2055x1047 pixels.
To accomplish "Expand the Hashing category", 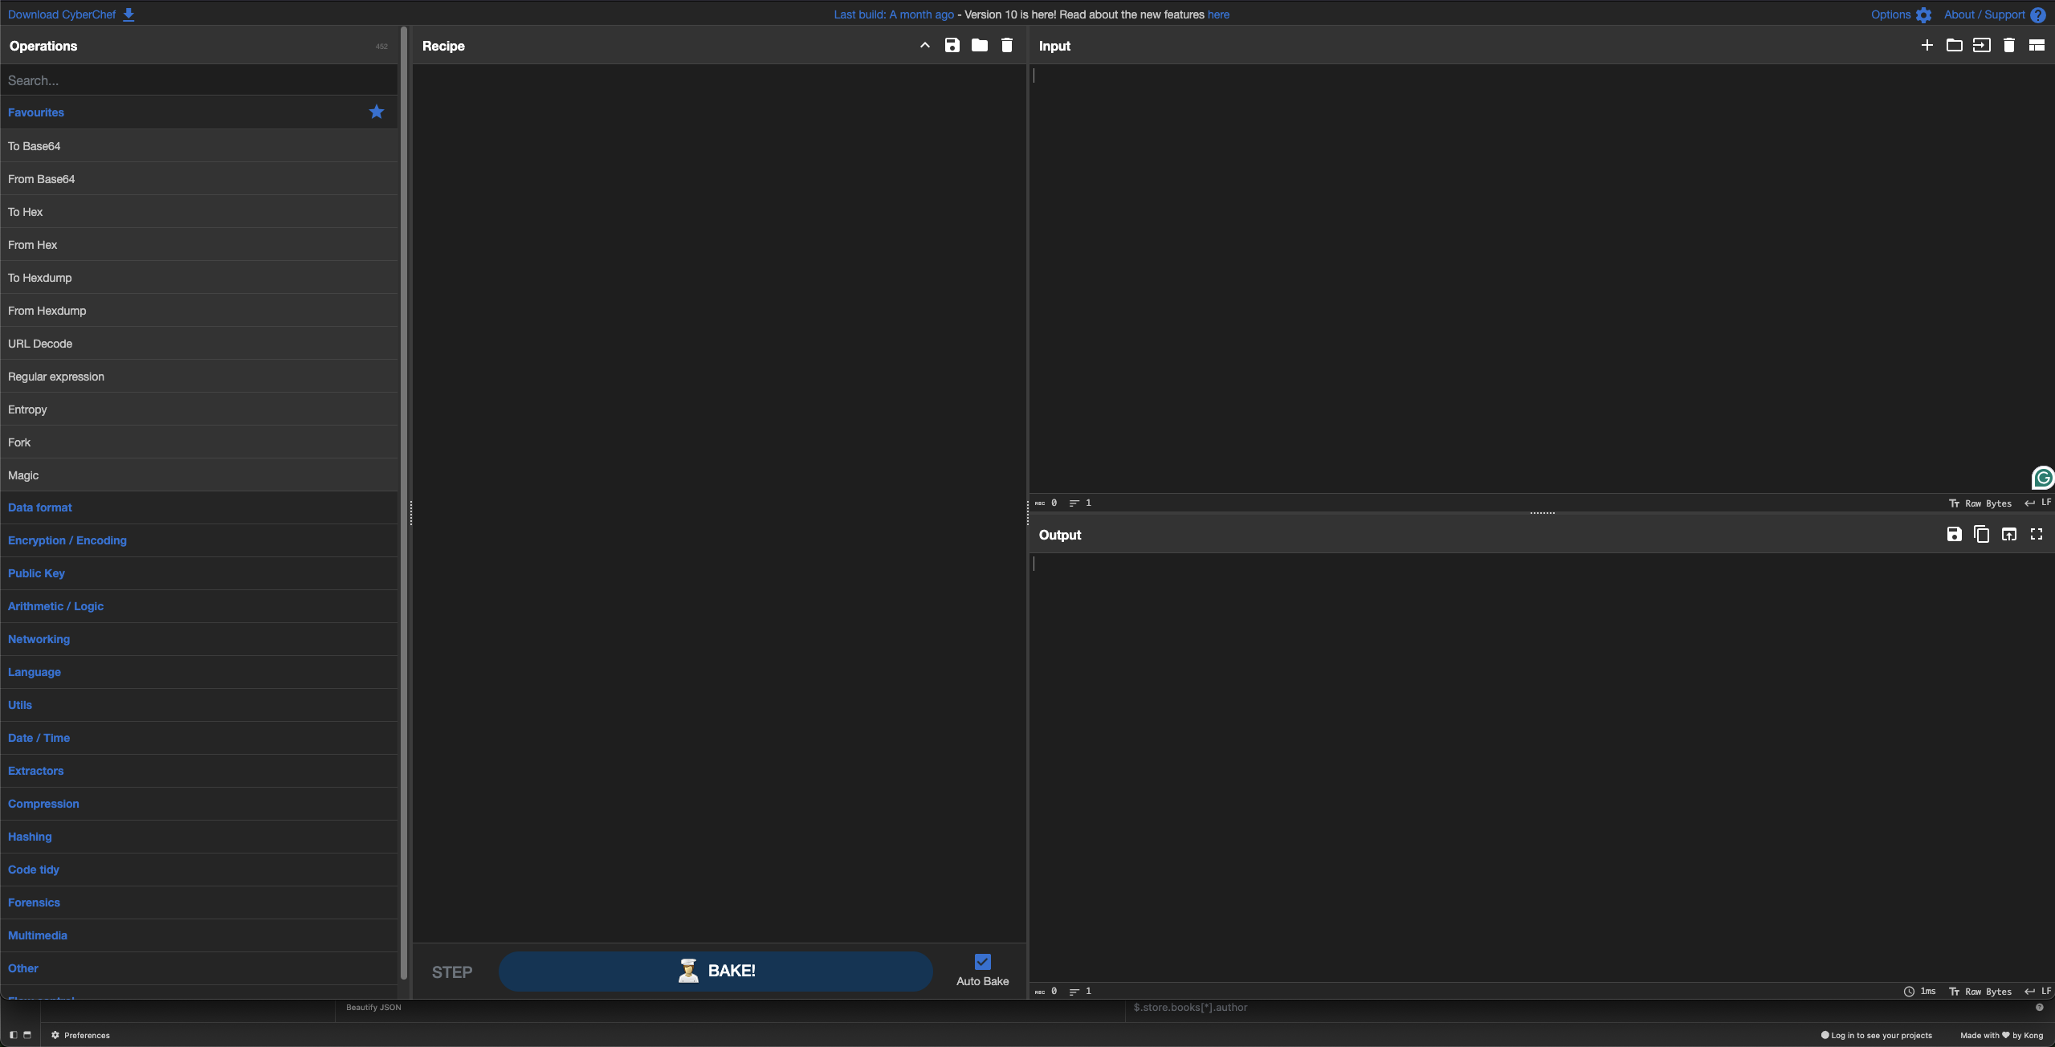I will tap(199, 837).
